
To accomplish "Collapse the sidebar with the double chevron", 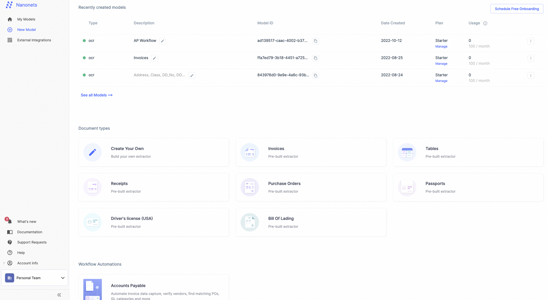I will (x=59, y=295).
